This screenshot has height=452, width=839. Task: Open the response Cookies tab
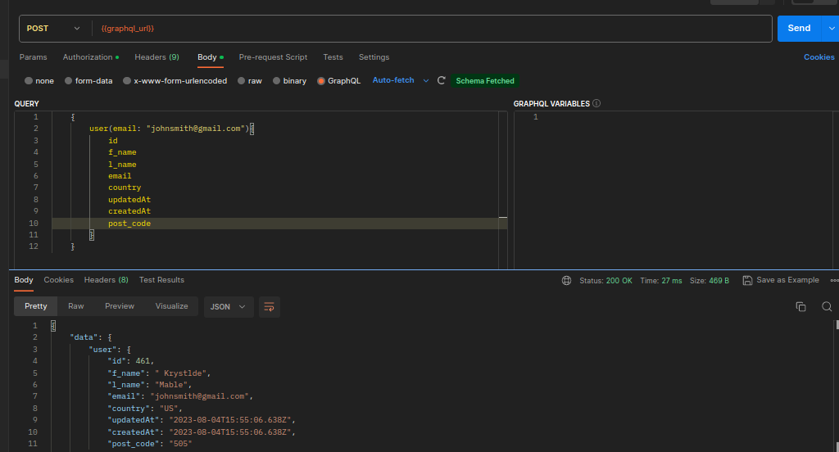click(59, 280)
